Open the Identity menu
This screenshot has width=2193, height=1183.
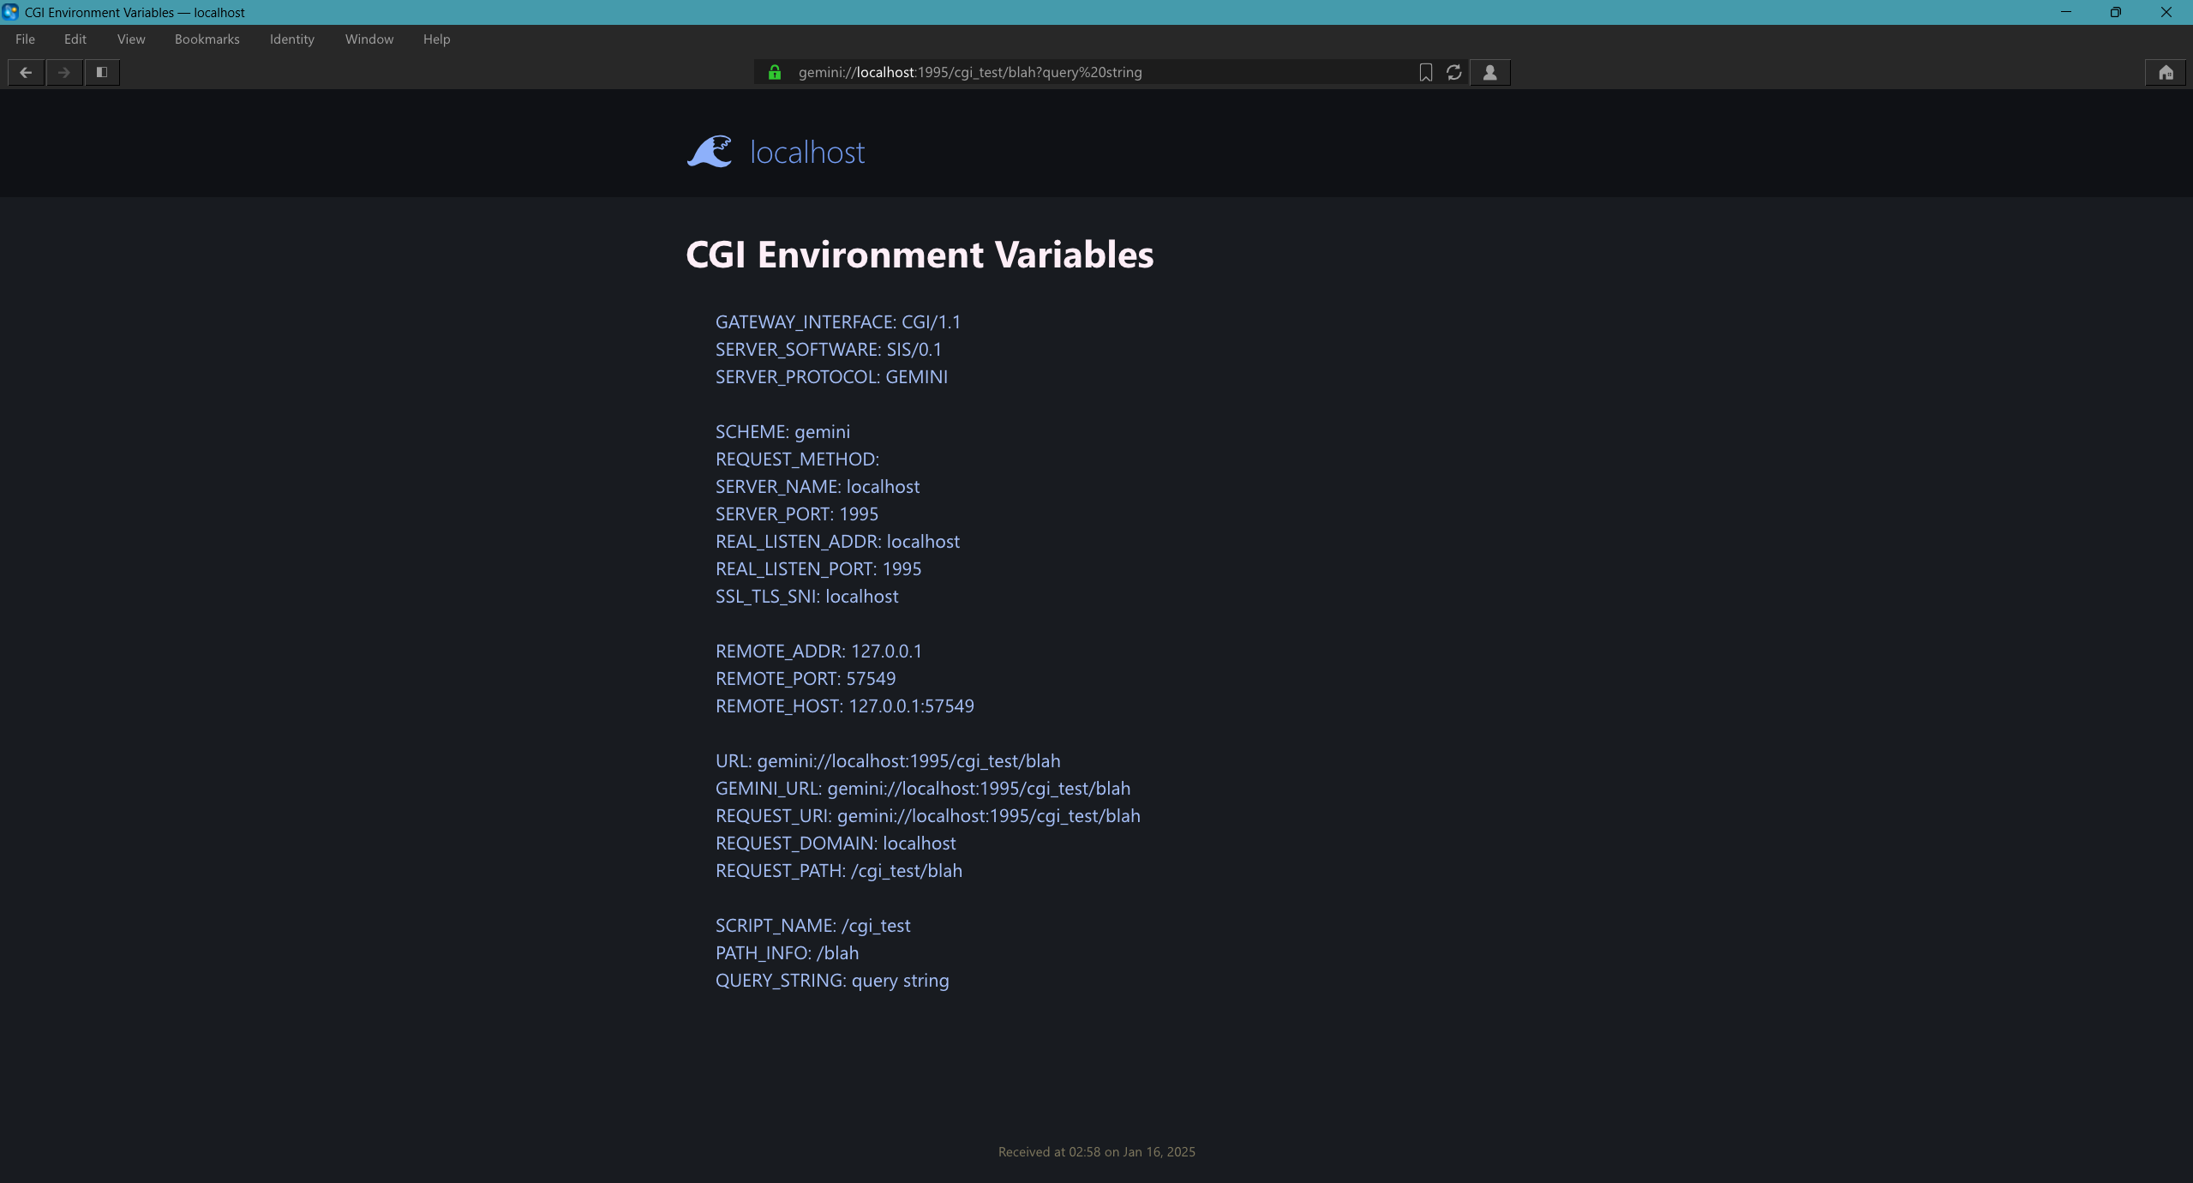tap(292, 39)
